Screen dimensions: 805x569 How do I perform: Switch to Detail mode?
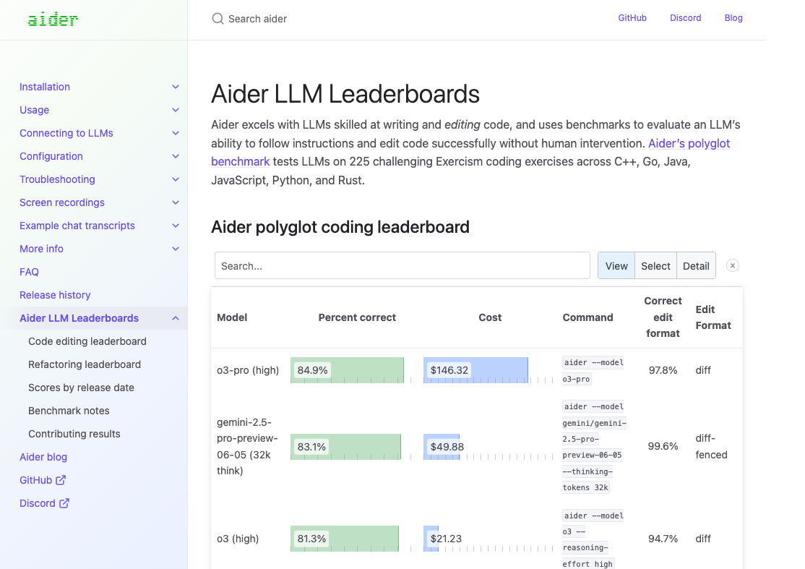click(x=696, y=265)
